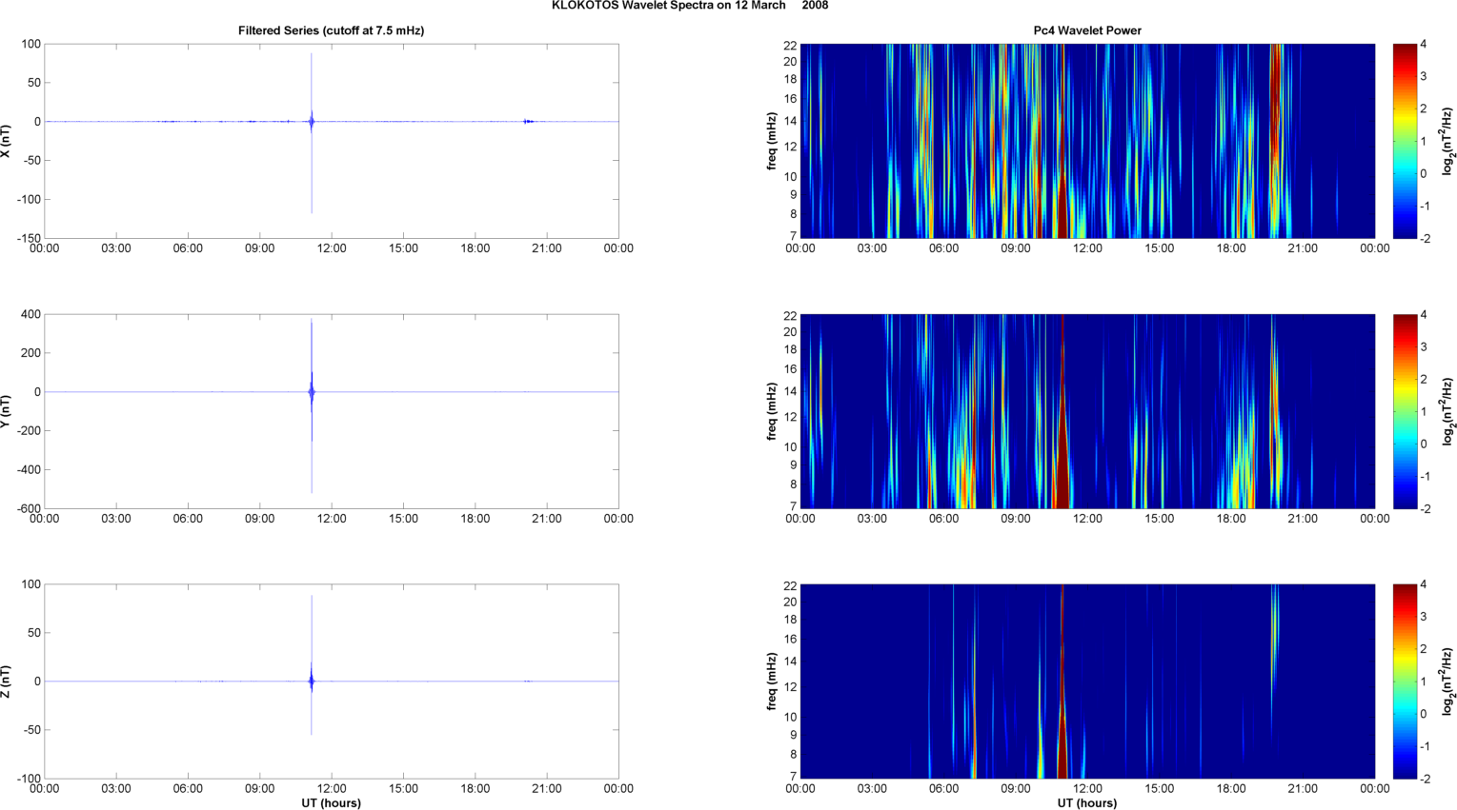Image resolution: width=1457 pixels, height=810 pixels.
Task: Click the colorbar beside the top wavelet panel
Action: tap(1405, 141)
